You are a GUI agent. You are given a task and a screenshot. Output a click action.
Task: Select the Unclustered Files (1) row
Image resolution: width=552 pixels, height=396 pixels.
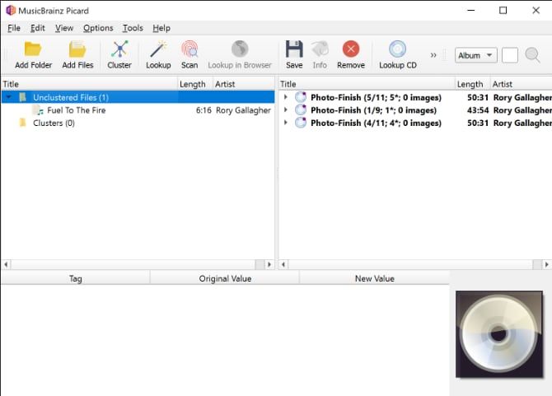[x=138, y=97]
